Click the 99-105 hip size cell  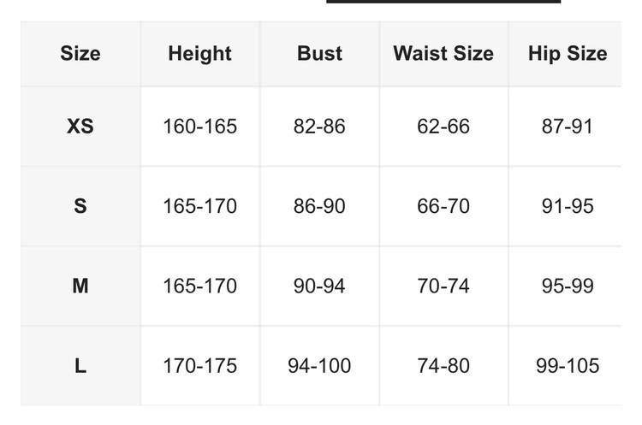[568, 366]
